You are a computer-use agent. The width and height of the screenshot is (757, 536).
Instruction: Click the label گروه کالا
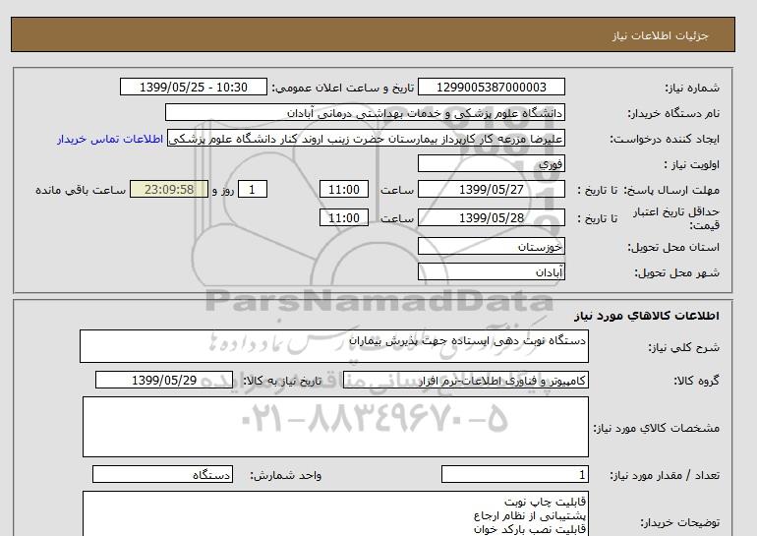tap(696, 381)
